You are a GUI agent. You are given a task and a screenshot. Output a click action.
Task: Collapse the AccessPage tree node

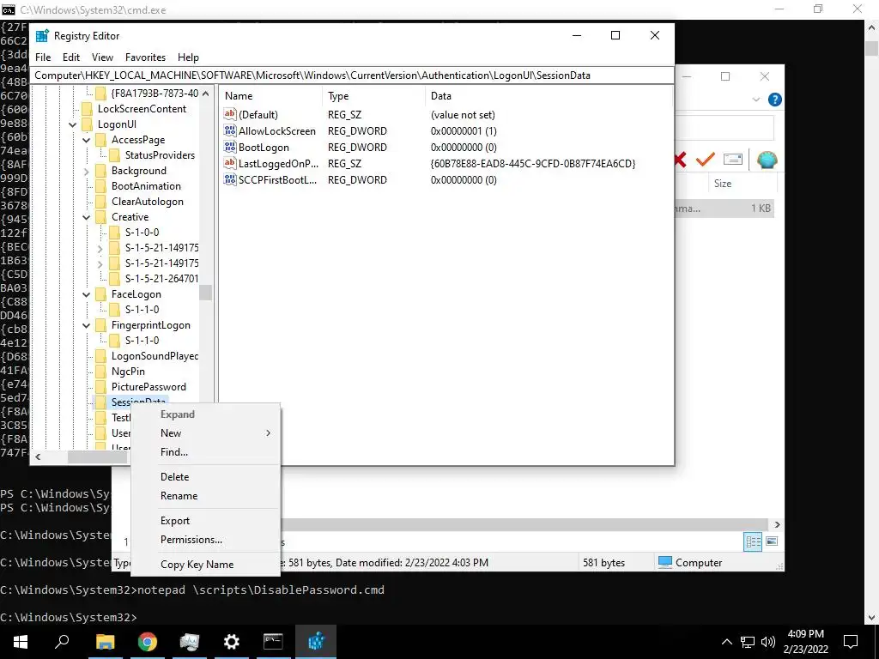pyautogui.click(x=87, y=140)
